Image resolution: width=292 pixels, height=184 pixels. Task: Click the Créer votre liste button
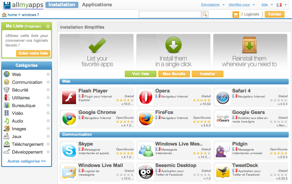(33, 53)
